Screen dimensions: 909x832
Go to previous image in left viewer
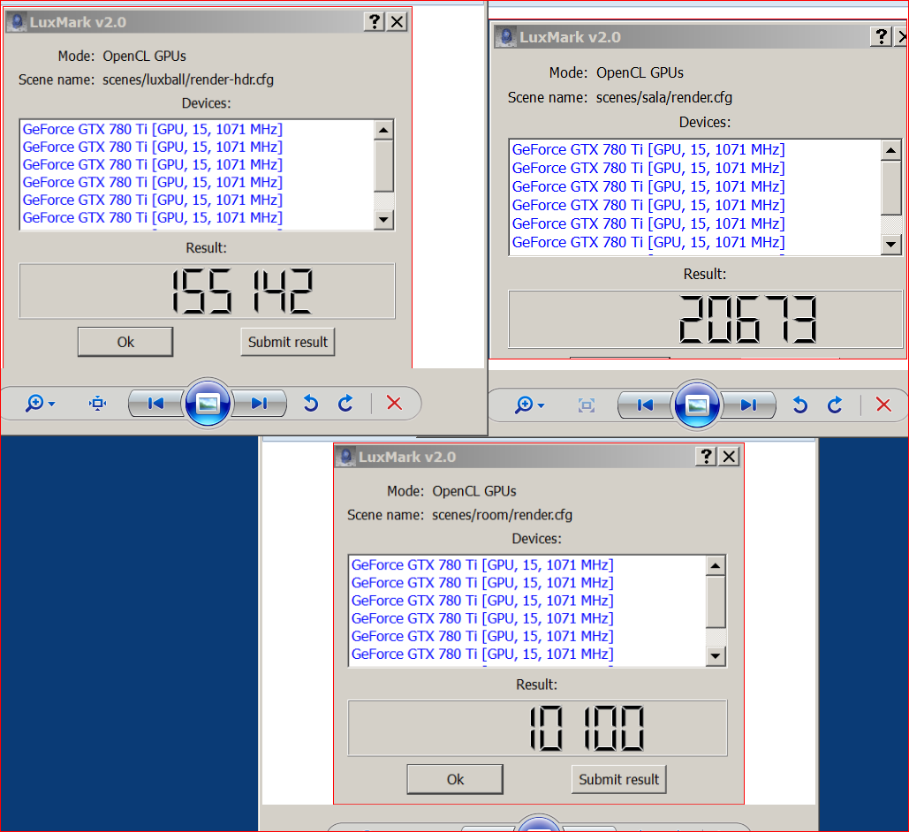coord(155,403)
